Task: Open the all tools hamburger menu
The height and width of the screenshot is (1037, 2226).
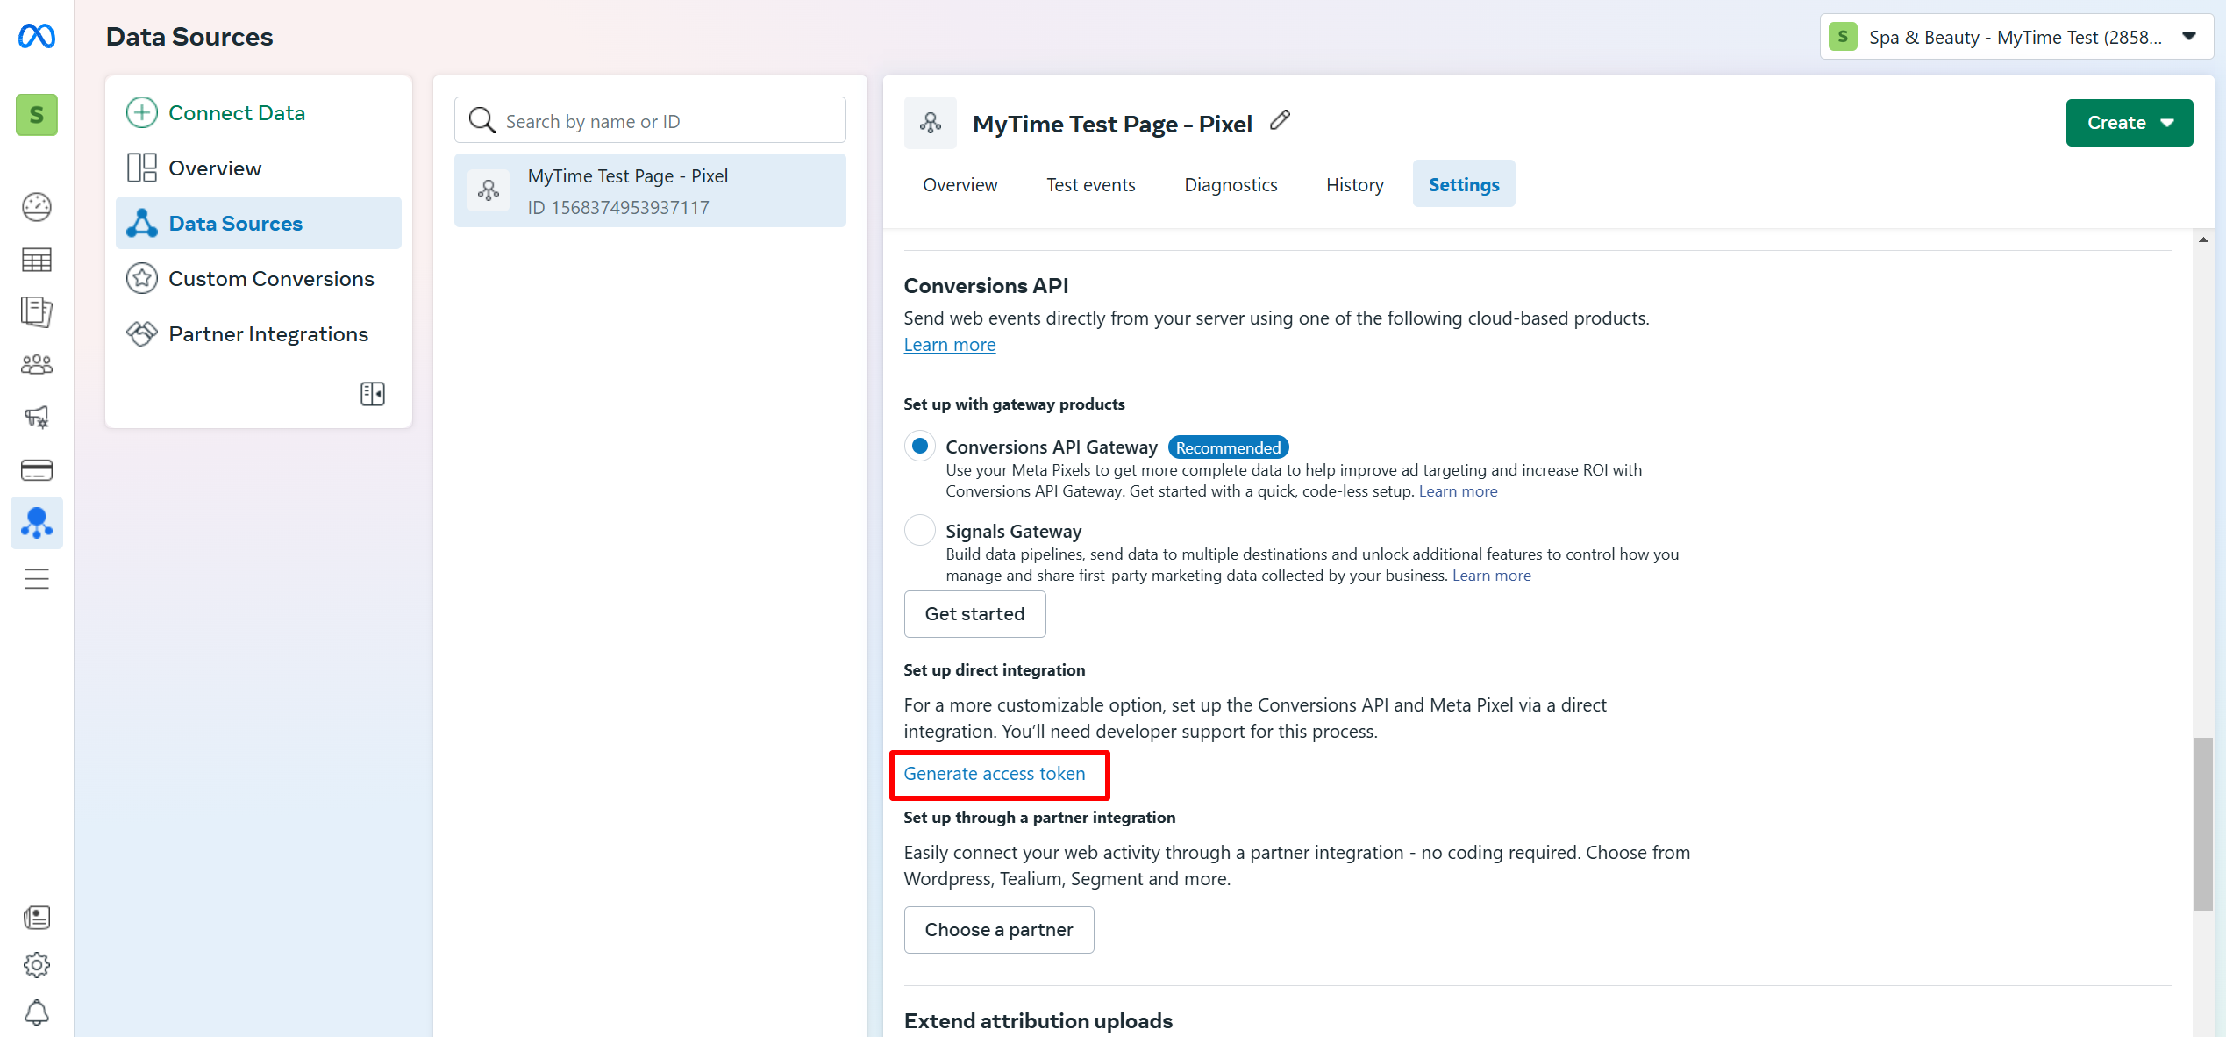Action: pyautogui.click(x=37, y=579)
